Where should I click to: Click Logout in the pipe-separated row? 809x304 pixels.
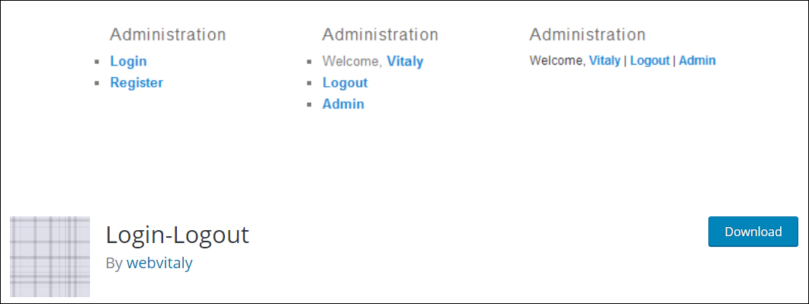coord(650,60)
